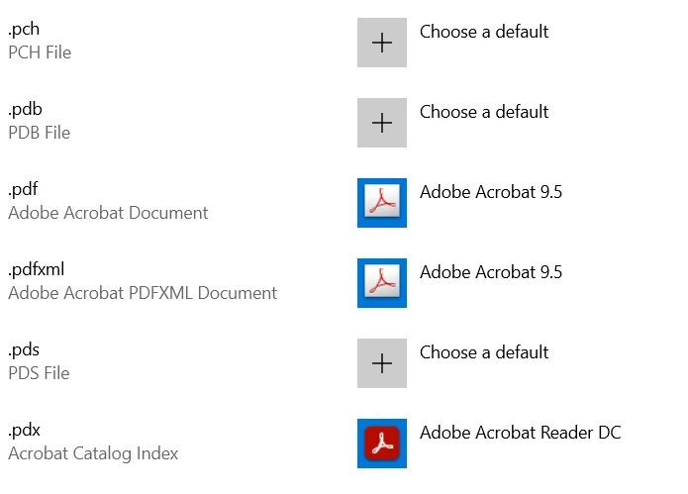This screenshot has height=494, width=688.
Task: Select the .pdf extension text
Action: click(23, 189)
